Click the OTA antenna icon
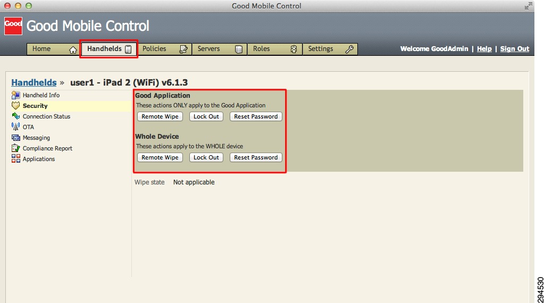This screenshot has height=303, width=544. point(15,127)
